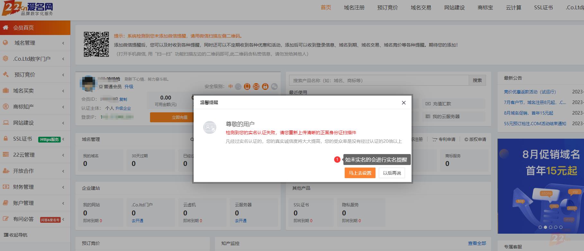Click the orange 马上去设置 button

(x=360, y=173)
